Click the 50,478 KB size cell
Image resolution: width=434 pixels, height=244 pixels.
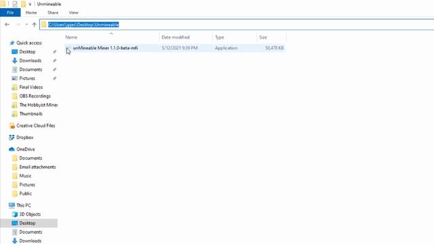[x=274, y=48]
